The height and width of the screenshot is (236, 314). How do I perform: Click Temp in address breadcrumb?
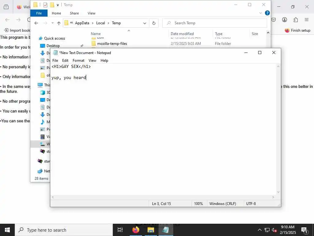[116, 23]
